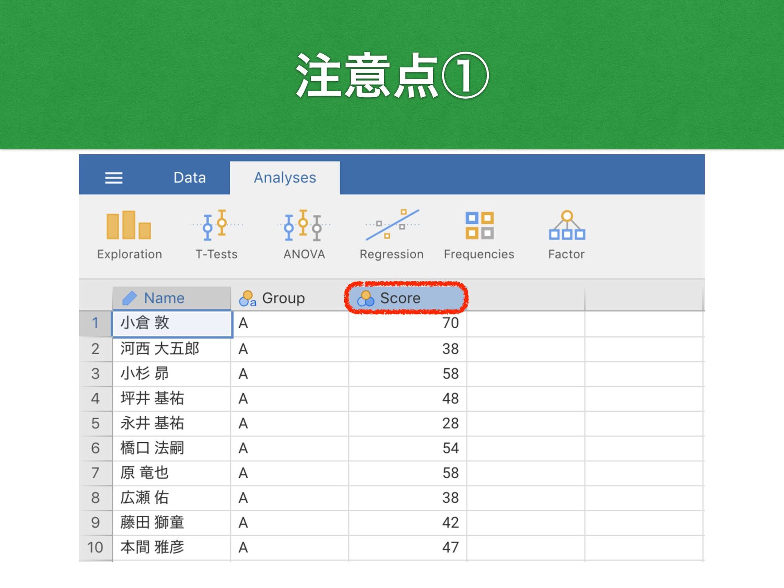Image resolution: width=784 pixels, height=588 pixels.
Task: Open the hamburger main menu
Action: click(114, 178)
